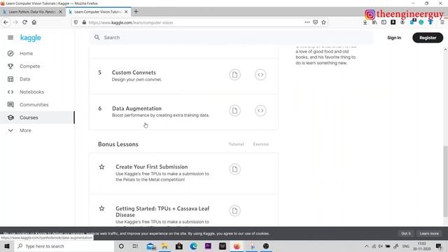Close the Learn Computer Vision tab

126,12
